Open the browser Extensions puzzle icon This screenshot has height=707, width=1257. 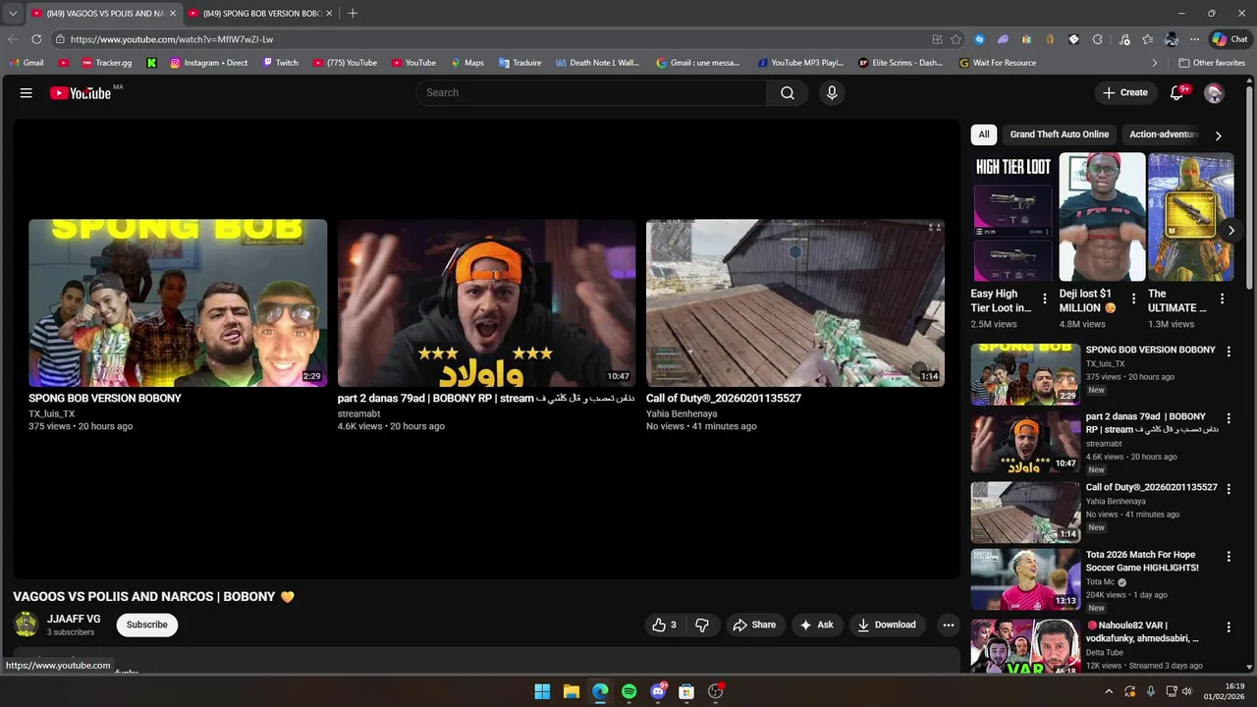point(1098,39)
